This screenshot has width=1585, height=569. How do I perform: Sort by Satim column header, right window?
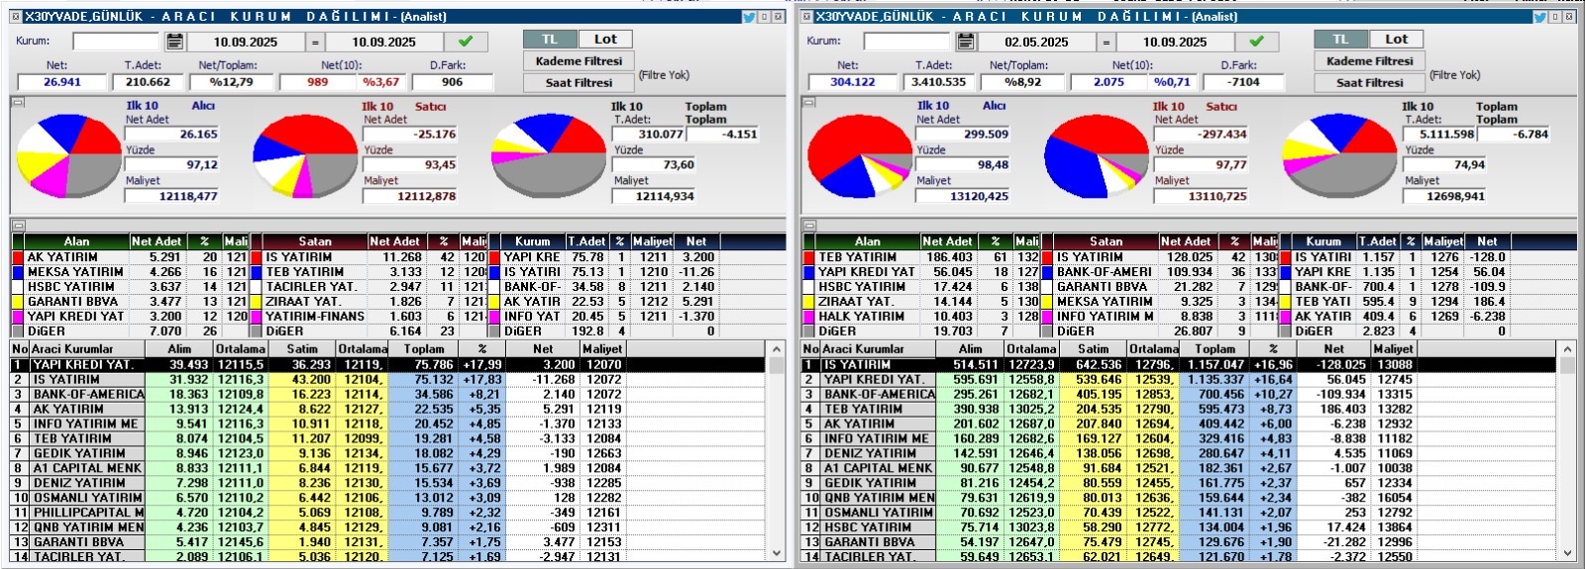pos(1093,349)
